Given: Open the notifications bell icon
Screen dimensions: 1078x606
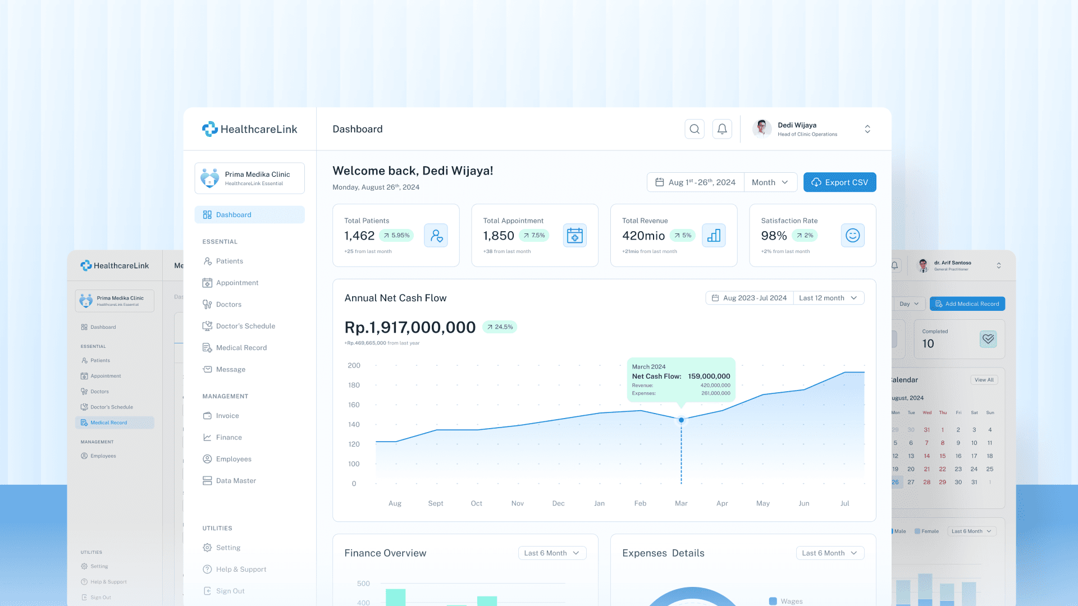Looking at the screenshot, I should (722, 129).
